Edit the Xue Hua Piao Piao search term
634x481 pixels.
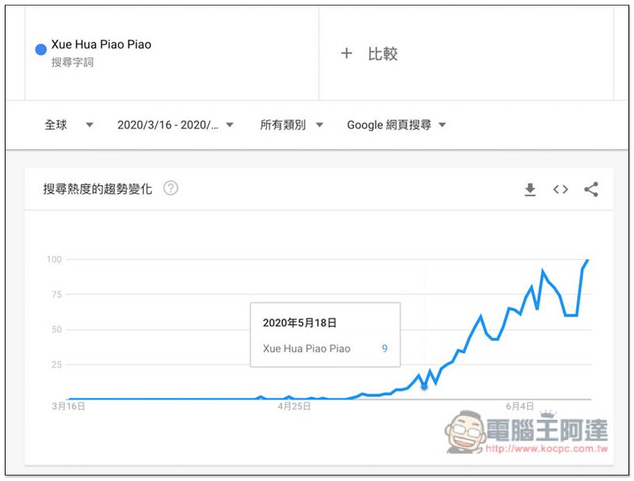(101, 45)
